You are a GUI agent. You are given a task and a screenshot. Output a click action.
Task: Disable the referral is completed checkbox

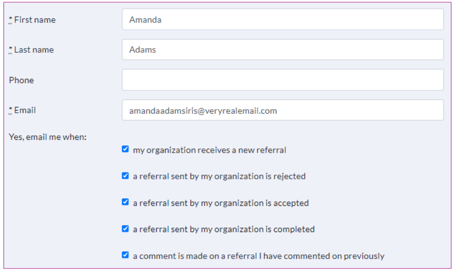pos(126,228)
